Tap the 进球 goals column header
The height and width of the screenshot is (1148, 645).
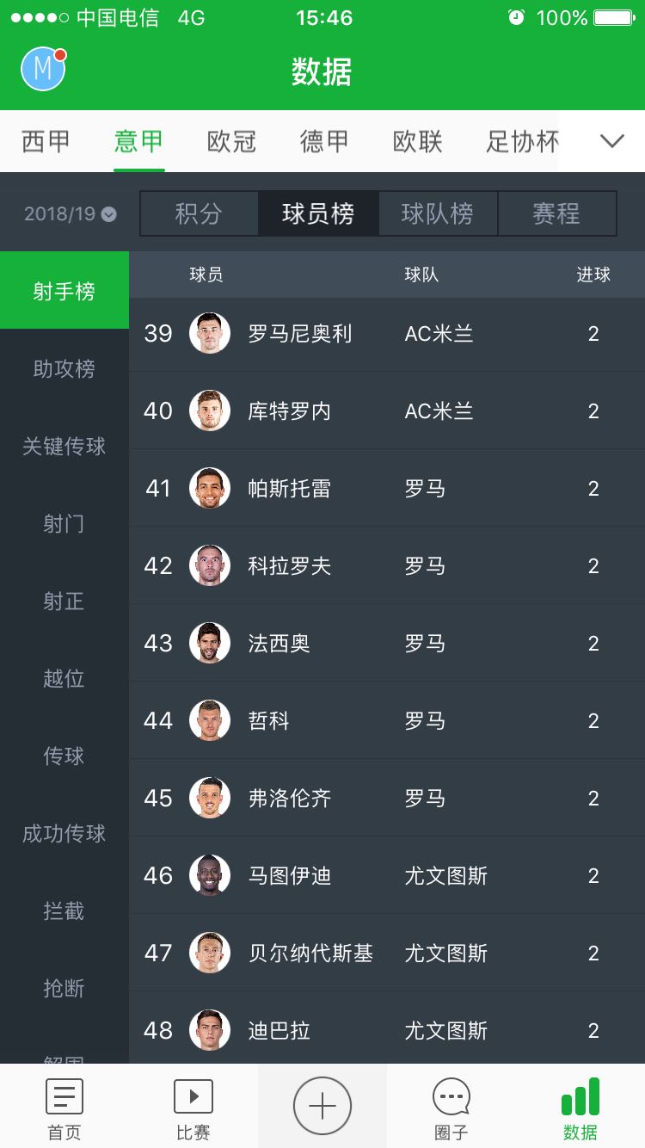[x=593, y=275]
